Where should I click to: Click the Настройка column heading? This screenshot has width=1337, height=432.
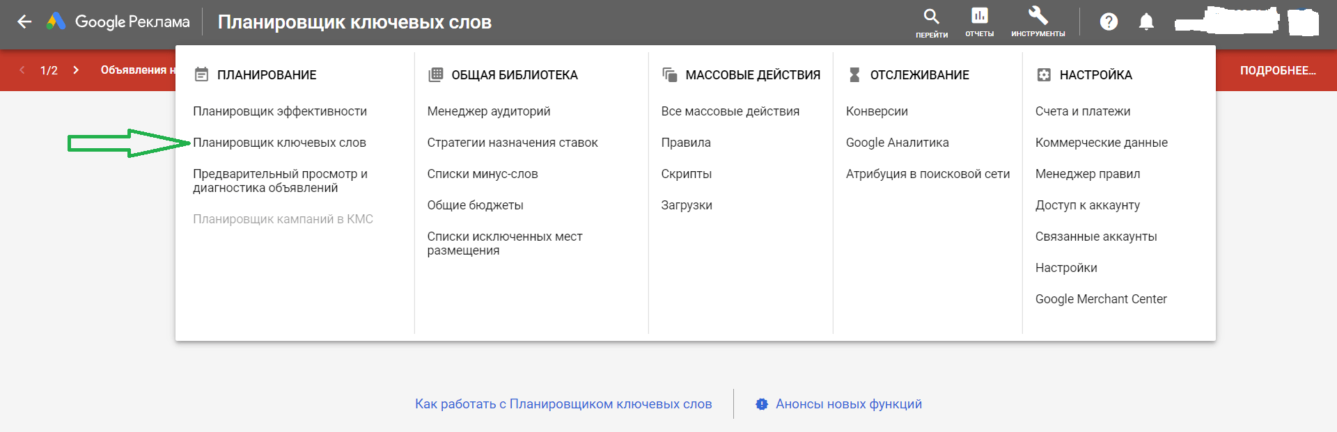[1095, 74]
